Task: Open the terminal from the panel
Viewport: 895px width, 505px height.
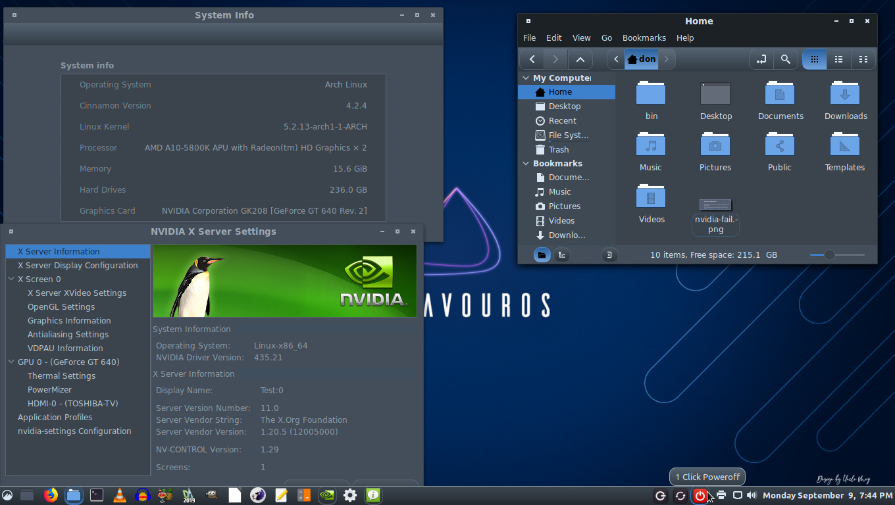Action: click(97, 495)
